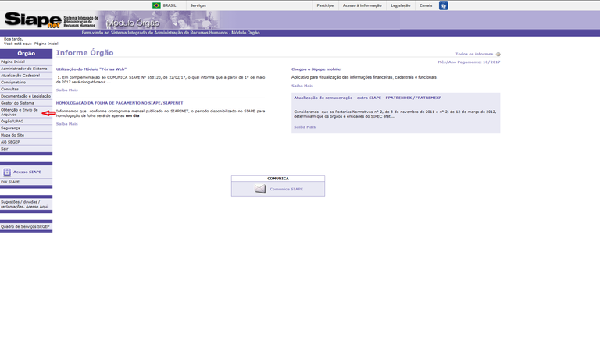This screenshot has height=337, width=600.
Task: Open Quadro de Serviços SEGEP link
Action: coord(25,226)
